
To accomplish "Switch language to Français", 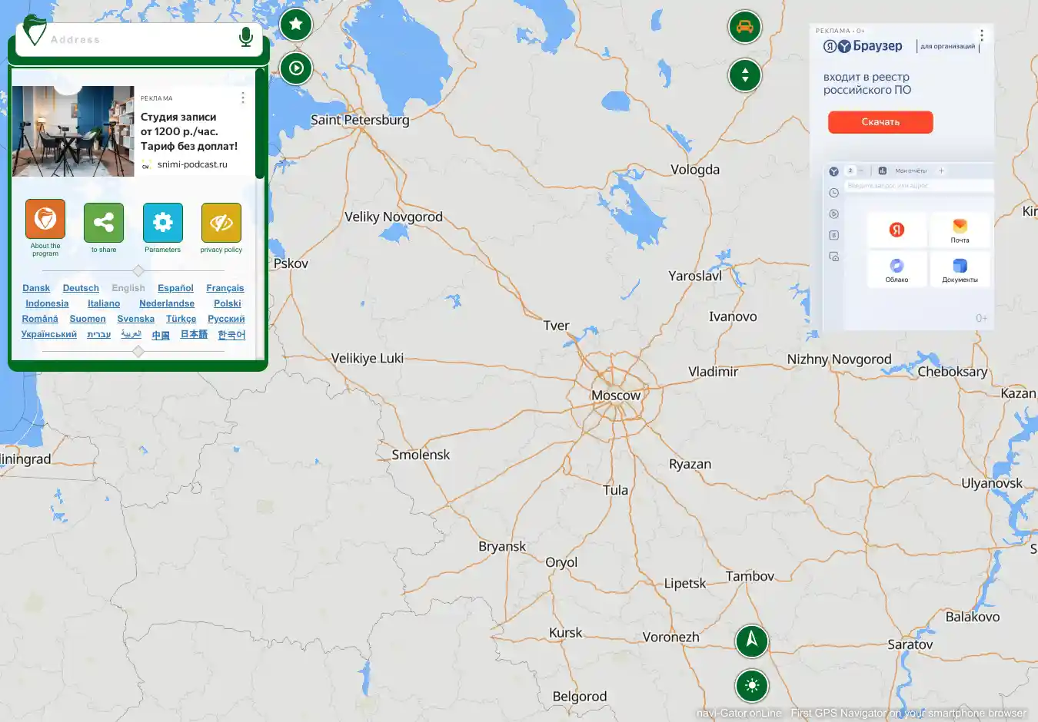I will point(225,288).
